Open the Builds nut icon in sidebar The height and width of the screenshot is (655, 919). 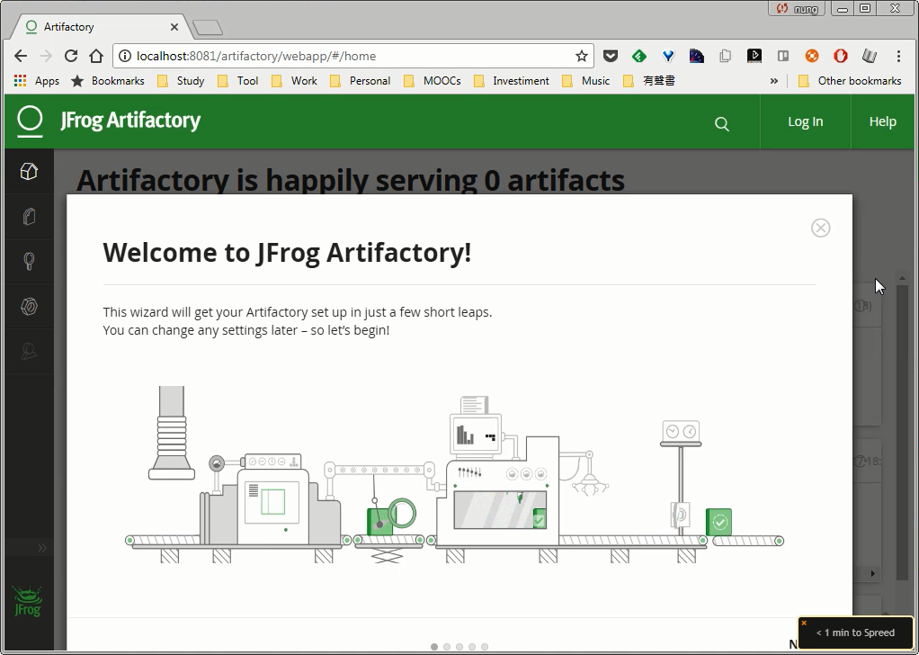point(29,306)
